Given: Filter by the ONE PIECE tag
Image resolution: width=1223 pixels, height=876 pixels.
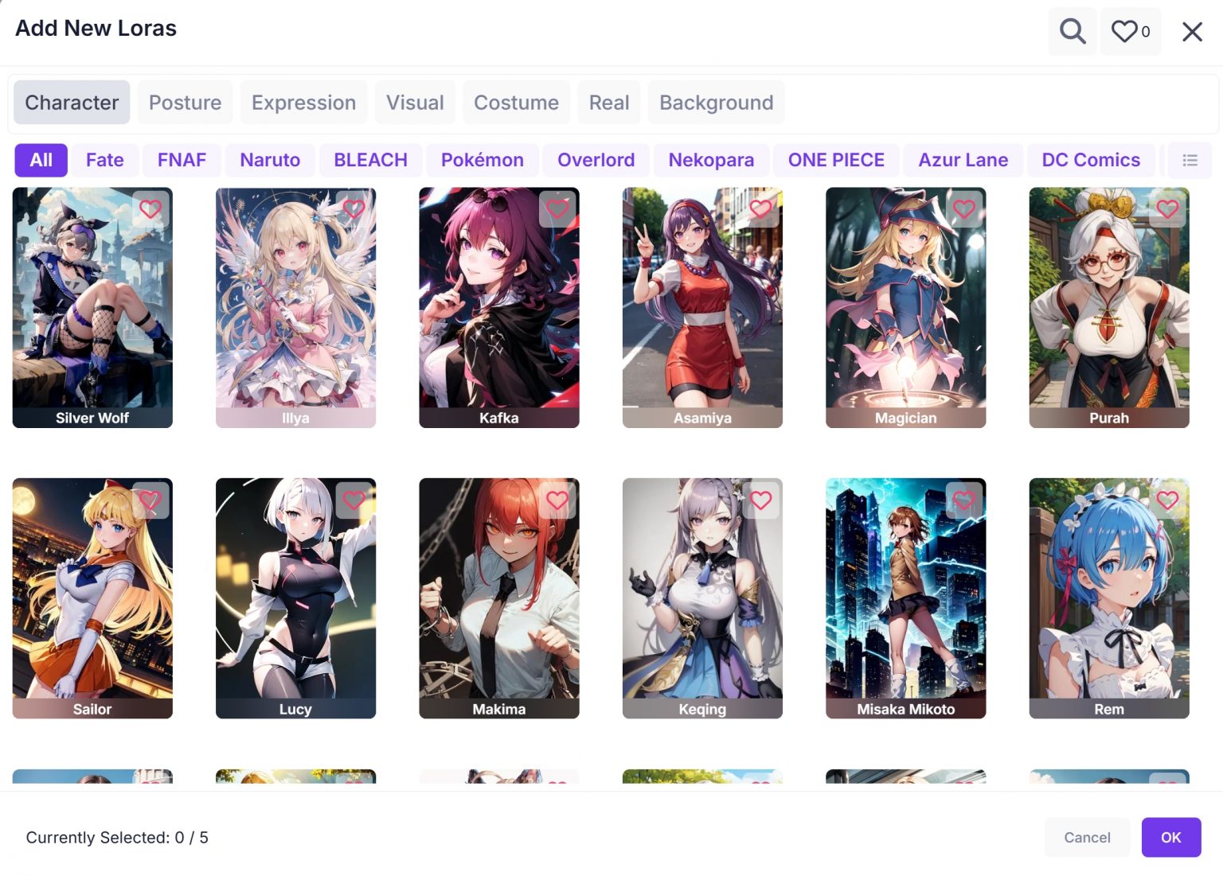Looking at the screenshot, I should [836, 160].
